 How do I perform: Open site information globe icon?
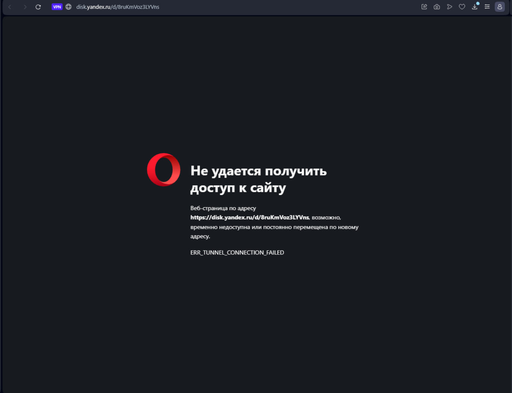(69, 7)
